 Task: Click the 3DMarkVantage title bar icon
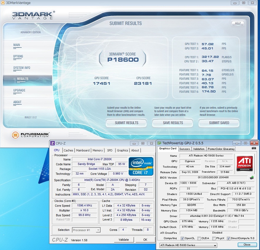tap(3, 3)
